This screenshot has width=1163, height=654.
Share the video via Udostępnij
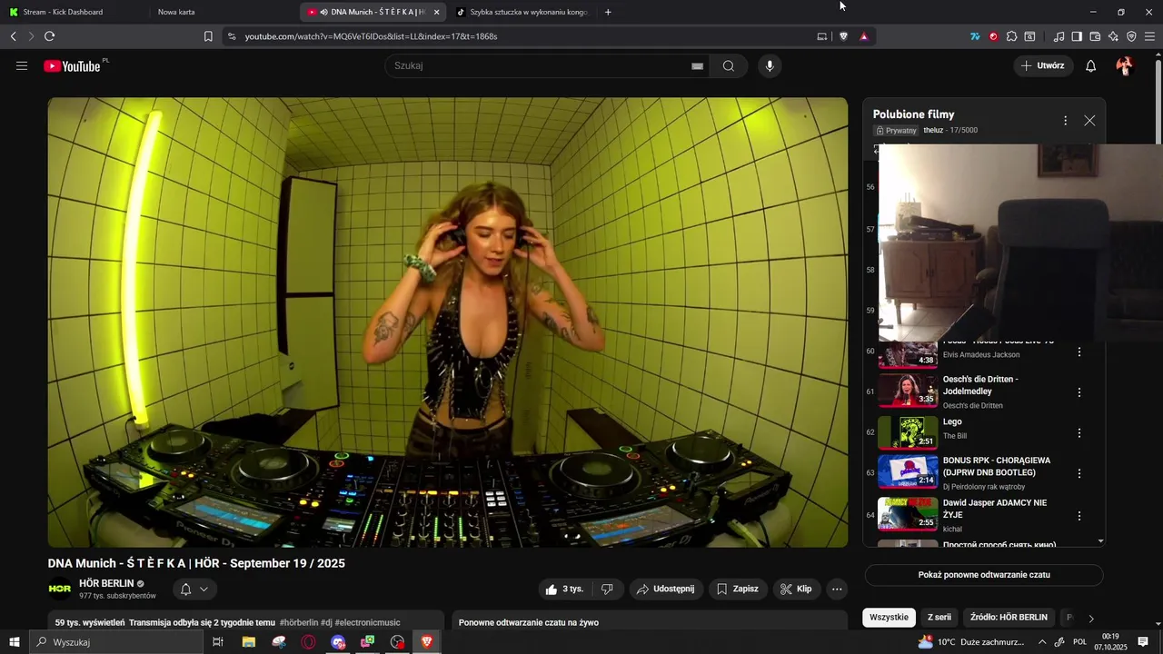click(x=666, y=589)
